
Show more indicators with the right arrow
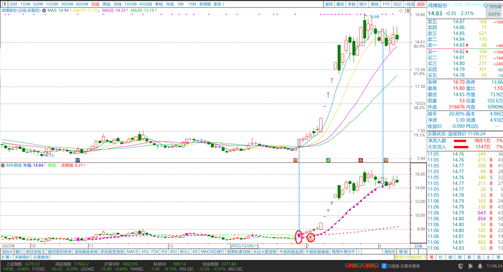coord(359,252)
